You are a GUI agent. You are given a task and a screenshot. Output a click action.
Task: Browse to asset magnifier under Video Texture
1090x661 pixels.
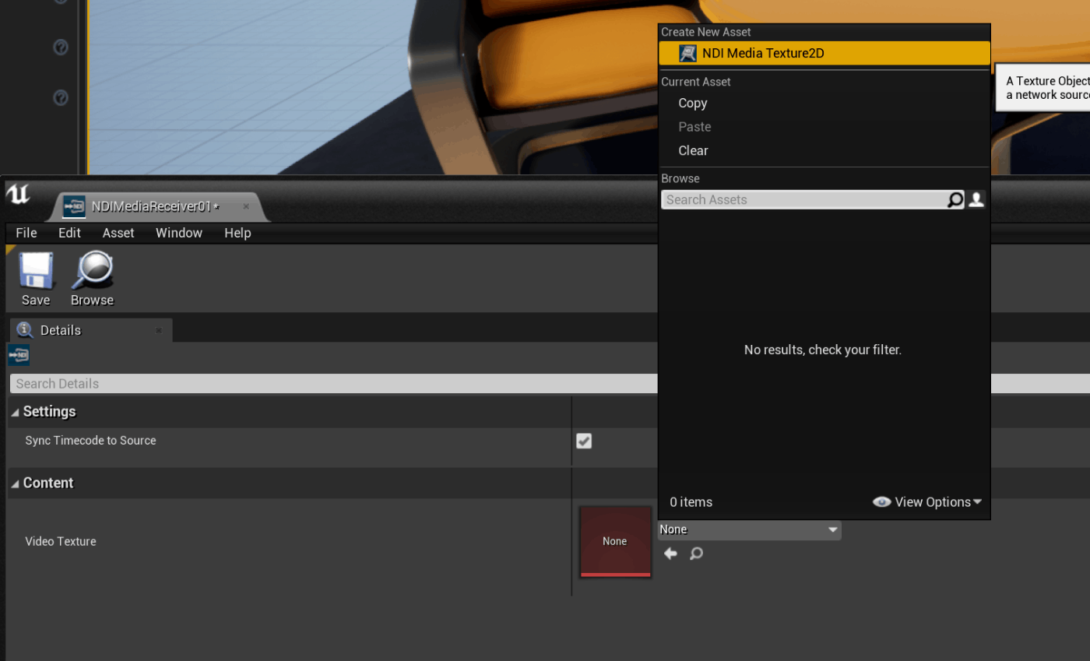[x=696, y=554]
